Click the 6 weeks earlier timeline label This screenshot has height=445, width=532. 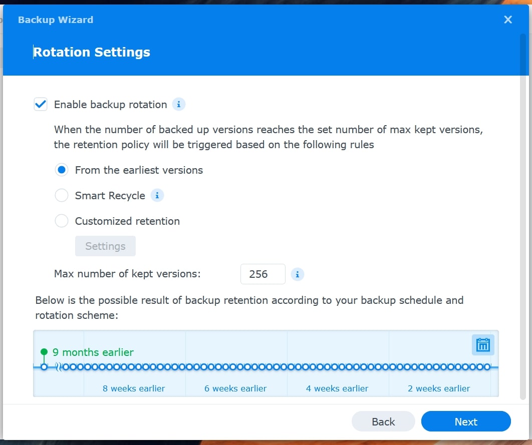[235, 388]
